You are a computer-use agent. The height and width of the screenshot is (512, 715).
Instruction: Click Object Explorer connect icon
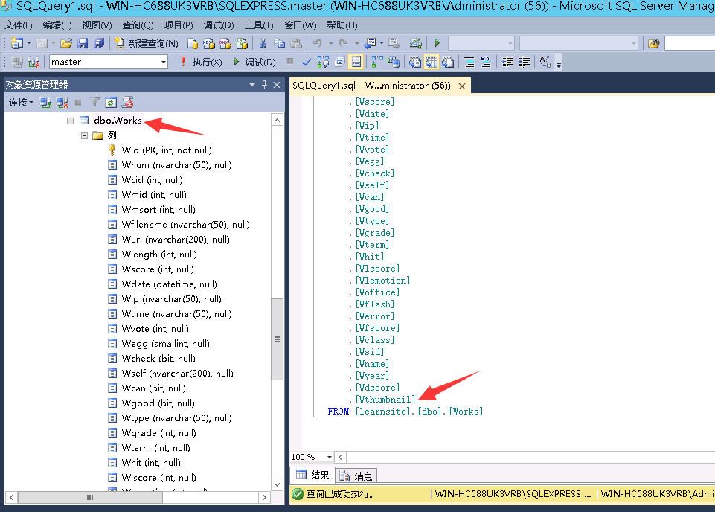tap(45, 103)
